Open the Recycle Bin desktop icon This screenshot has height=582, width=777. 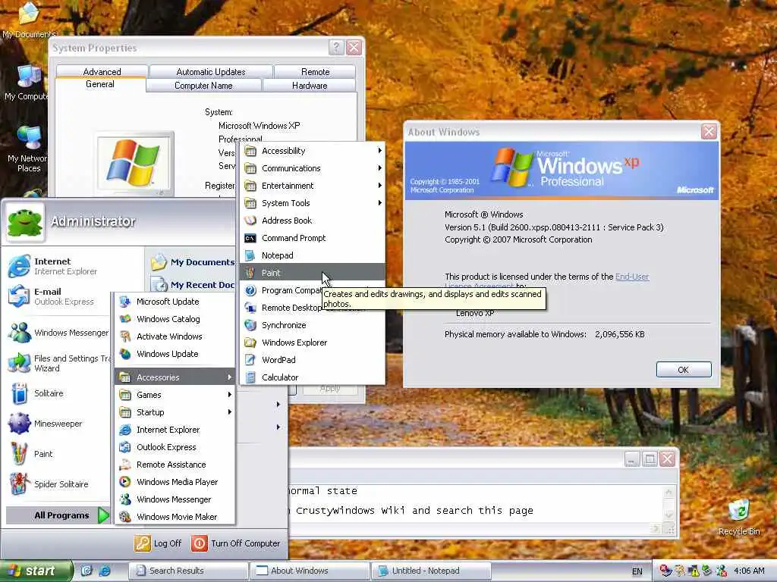tap(739, 517)
